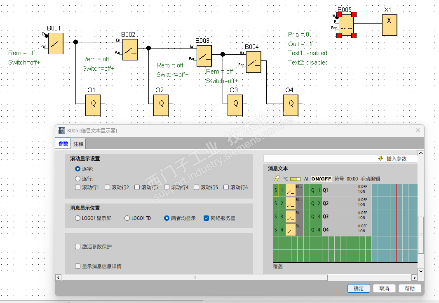
Task: Select the B005 message text block
Action: (346, 25)
